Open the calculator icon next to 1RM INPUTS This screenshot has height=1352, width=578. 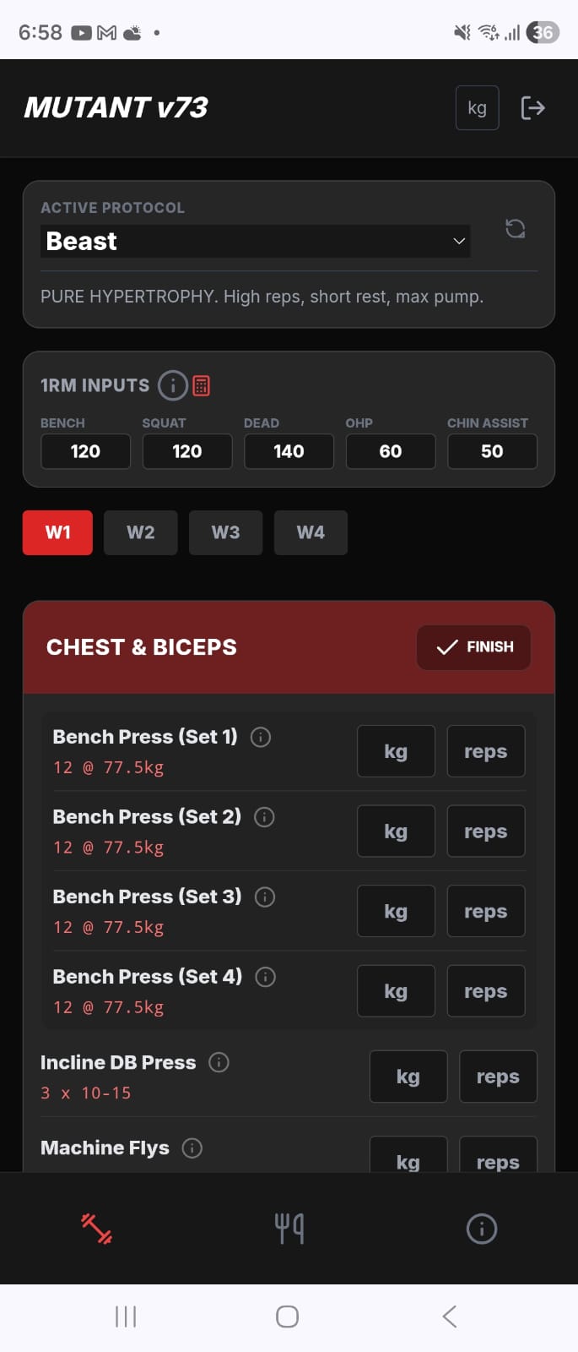(202, 385)
